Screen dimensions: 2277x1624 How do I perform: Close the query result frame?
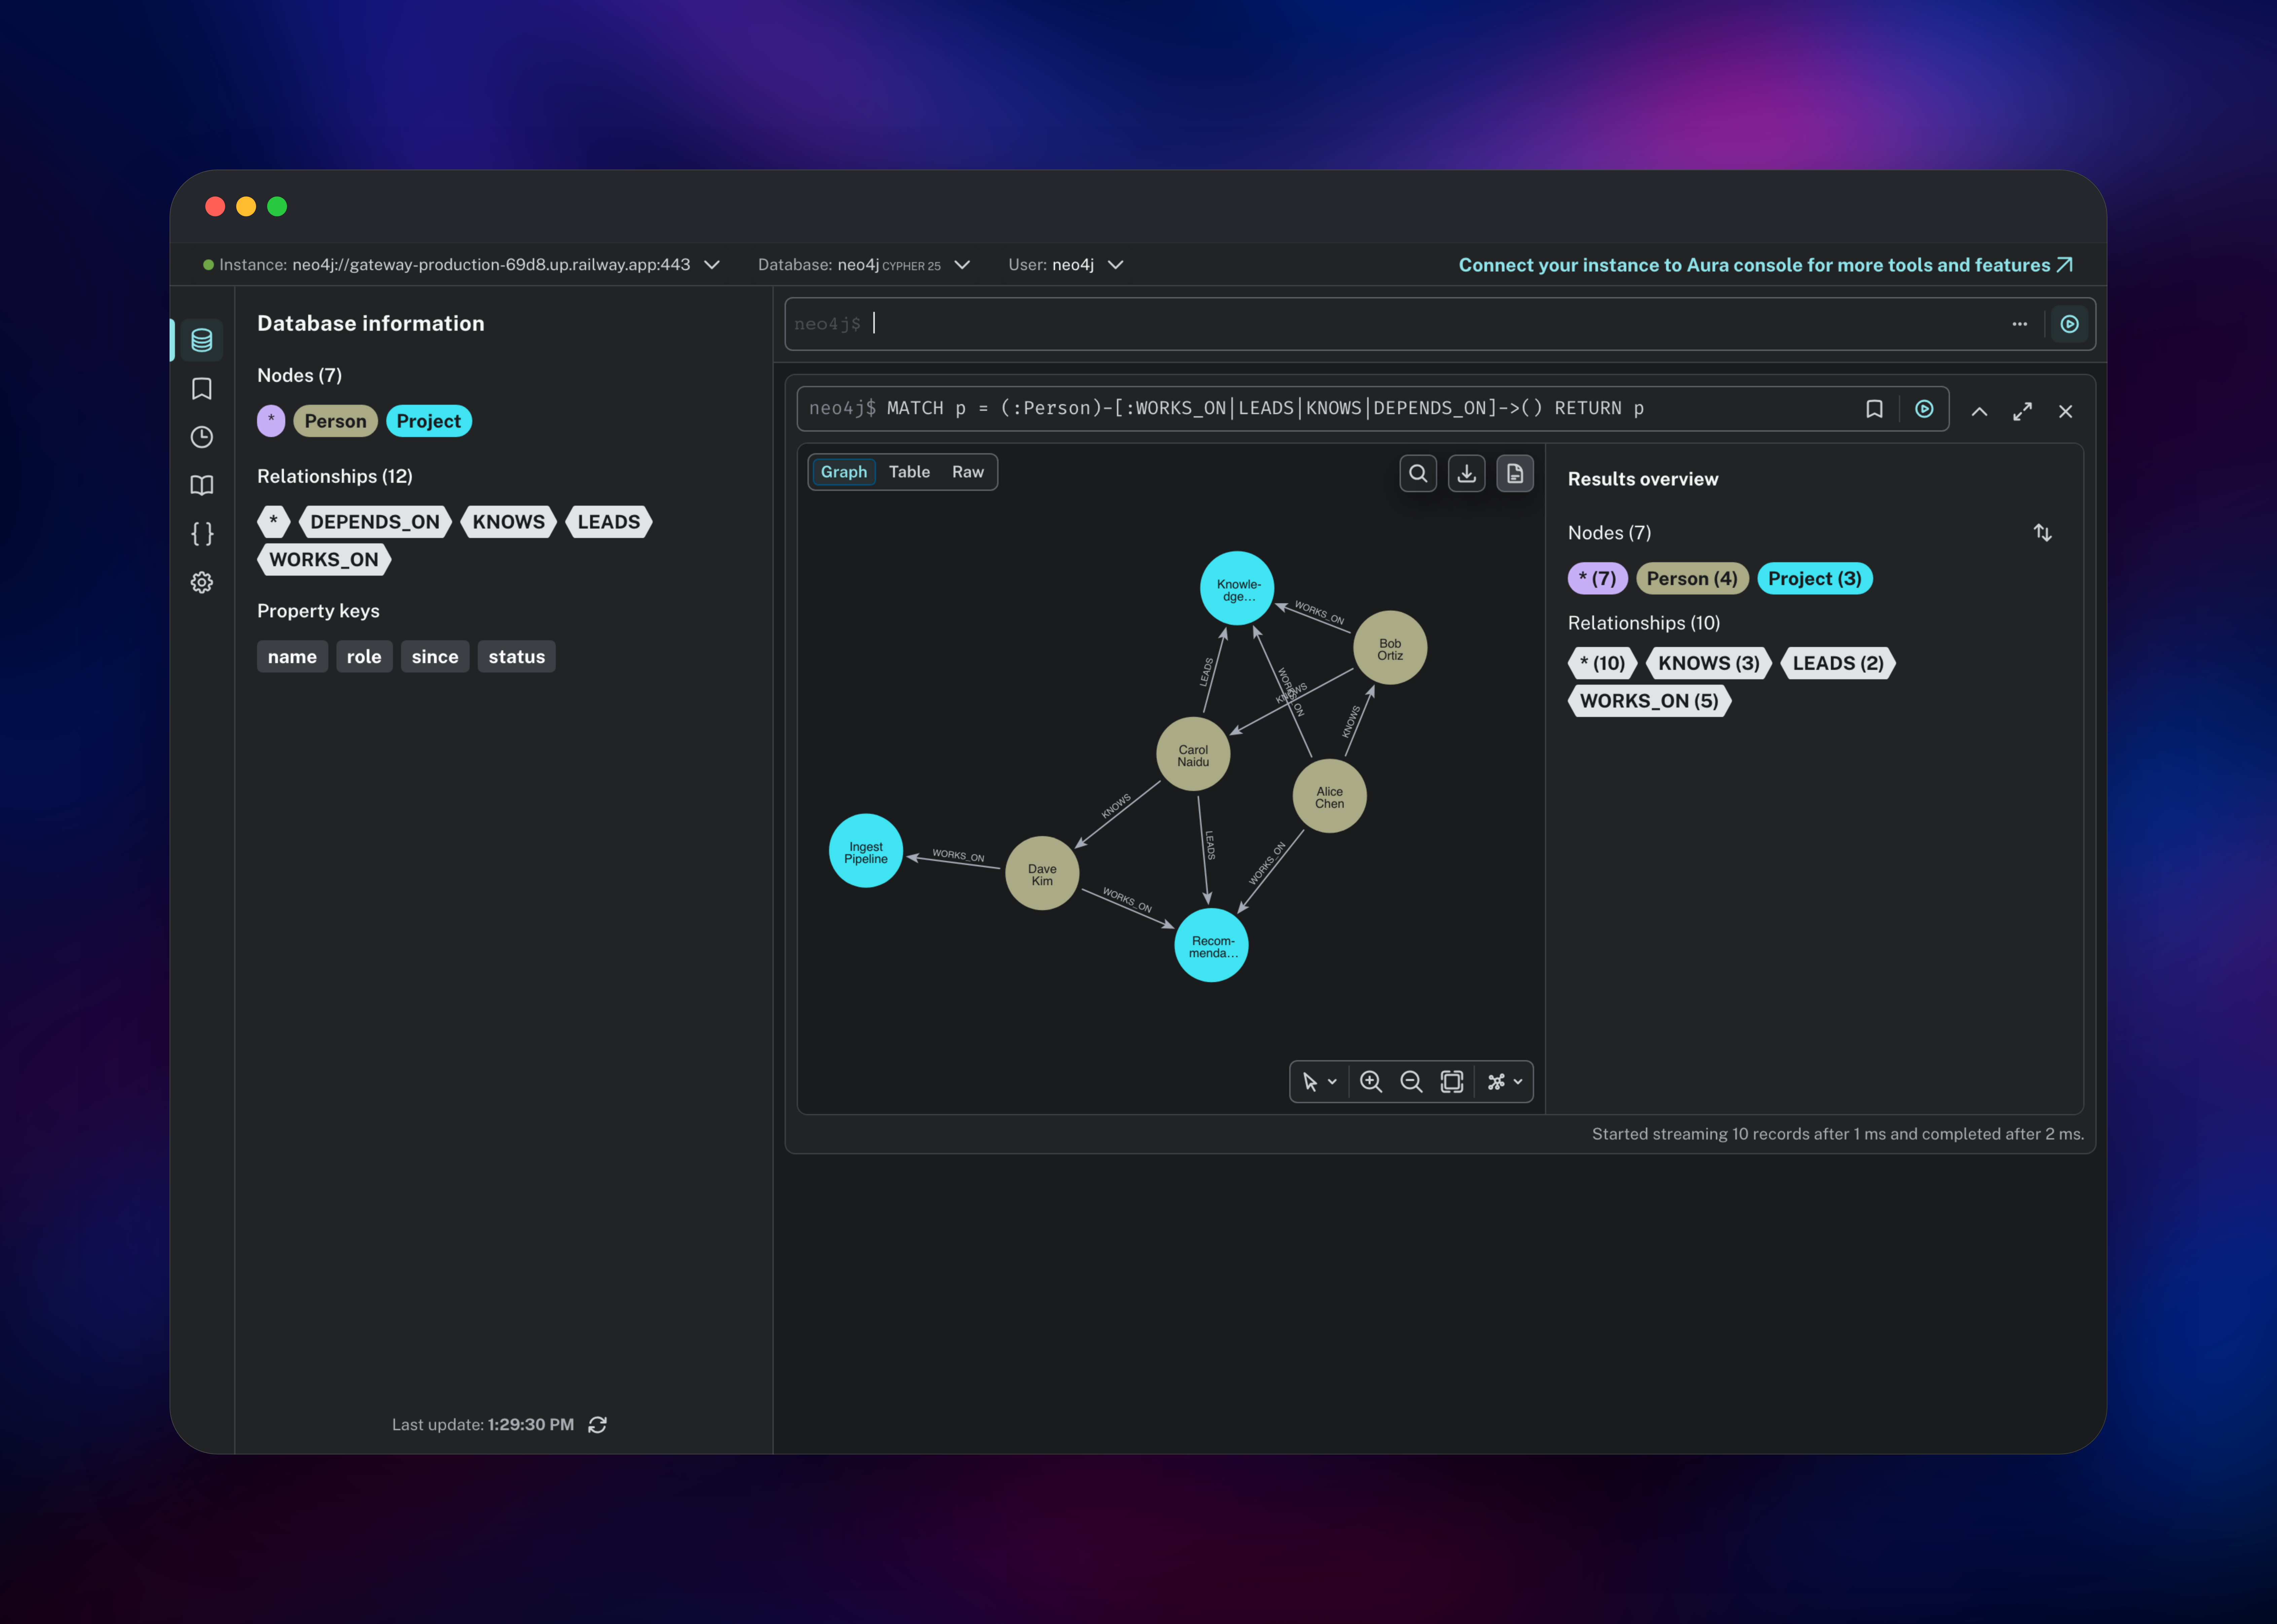(2065, 411)
